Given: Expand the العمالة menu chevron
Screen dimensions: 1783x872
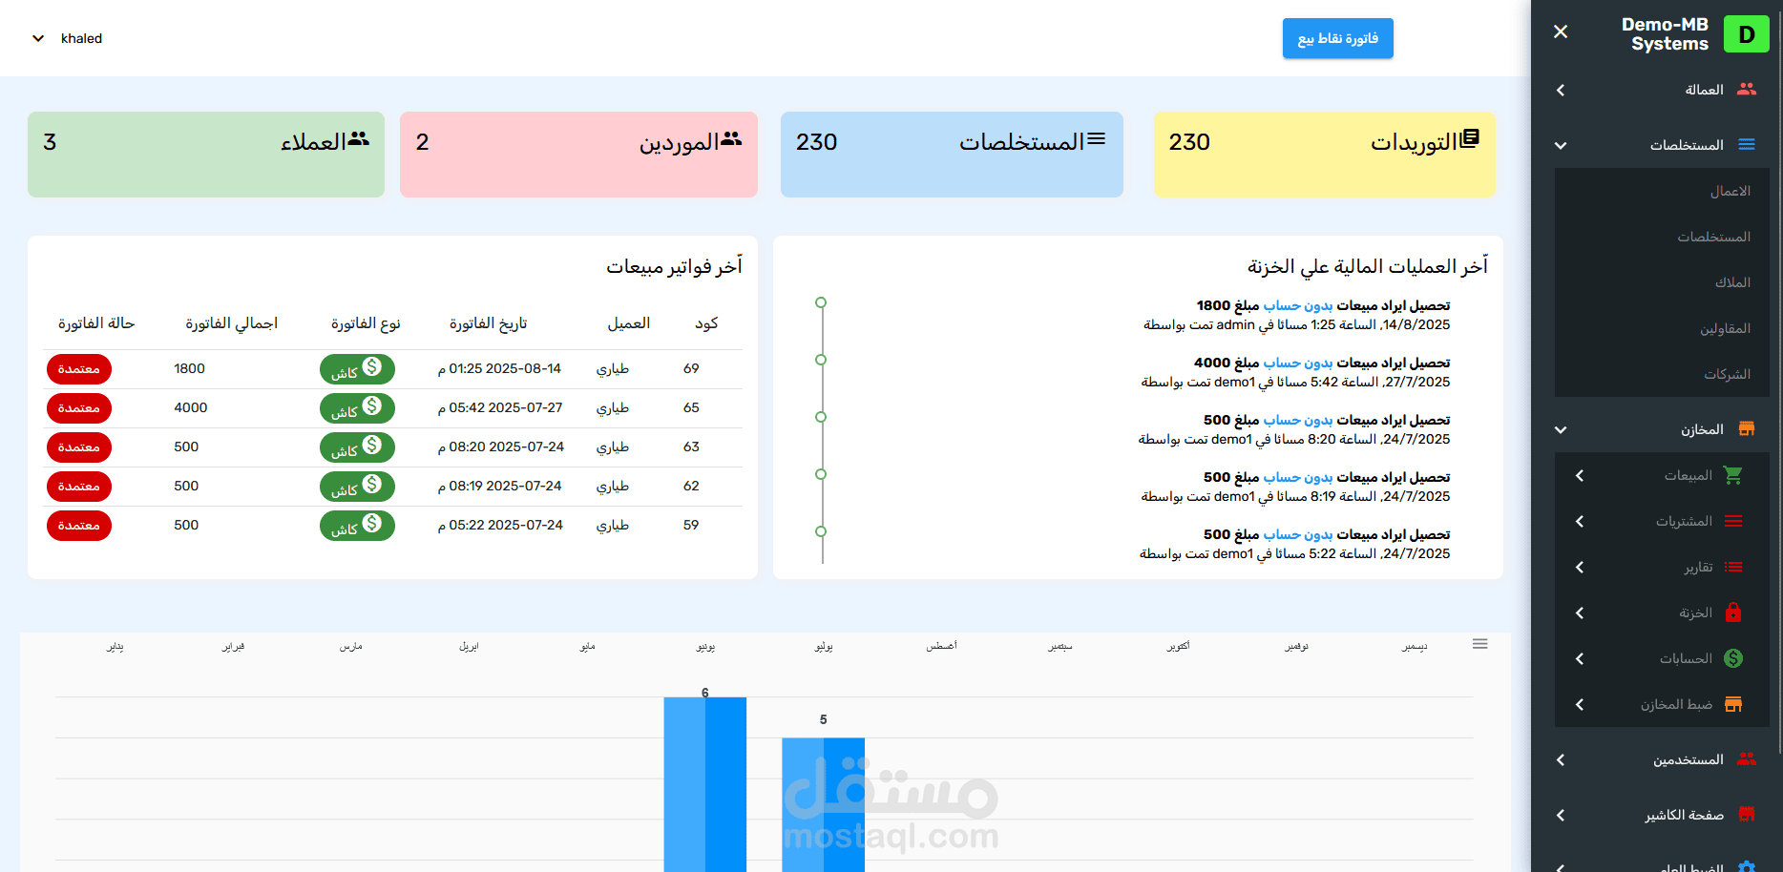Looking at the screenshot, I should (x=1561, y=90).
